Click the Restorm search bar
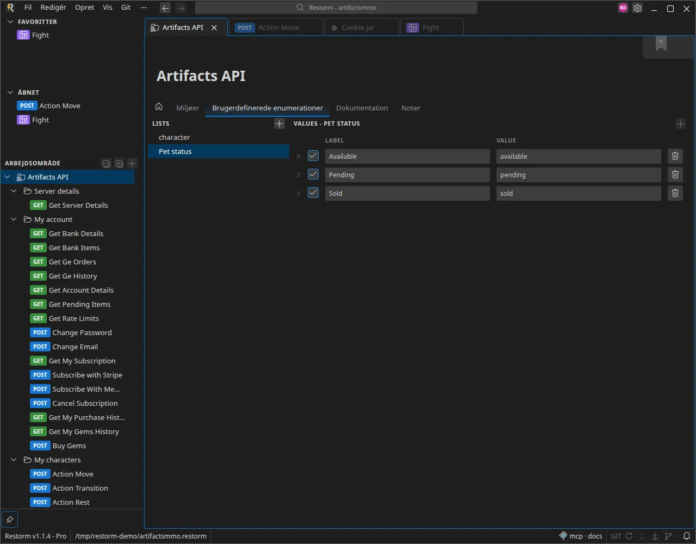The width and height of the screenshot is (696, 544). pyautogui.click(x=336, y=8)
